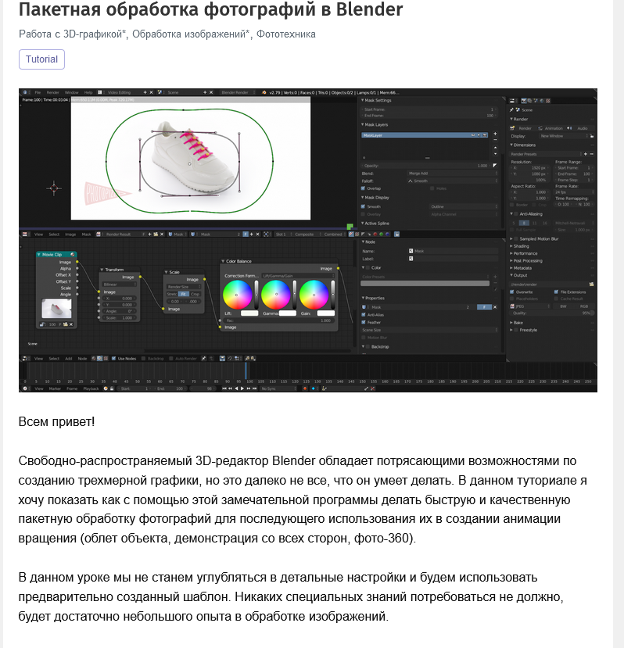Click the Blender screenshot image
Viewport: 624px width, 648px height.
[x=307, y=240]
